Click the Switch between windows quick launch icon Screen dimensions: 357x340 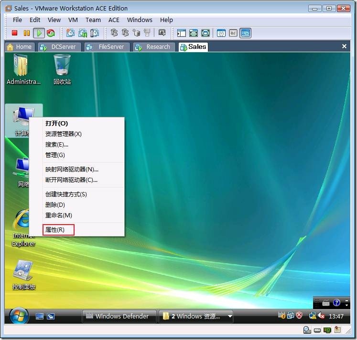(51, 316)
